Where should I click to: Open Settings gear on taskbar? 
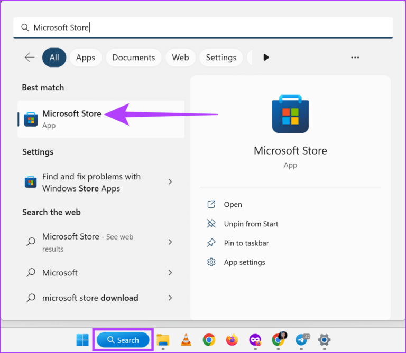pyautogui.click(x=324, y=340)
